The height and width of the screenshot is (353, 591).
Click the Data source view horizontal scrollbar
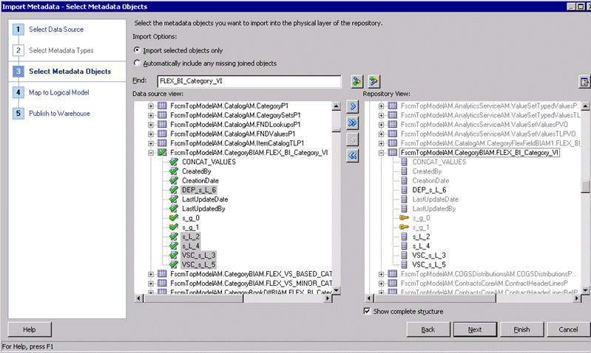[233, 298]
